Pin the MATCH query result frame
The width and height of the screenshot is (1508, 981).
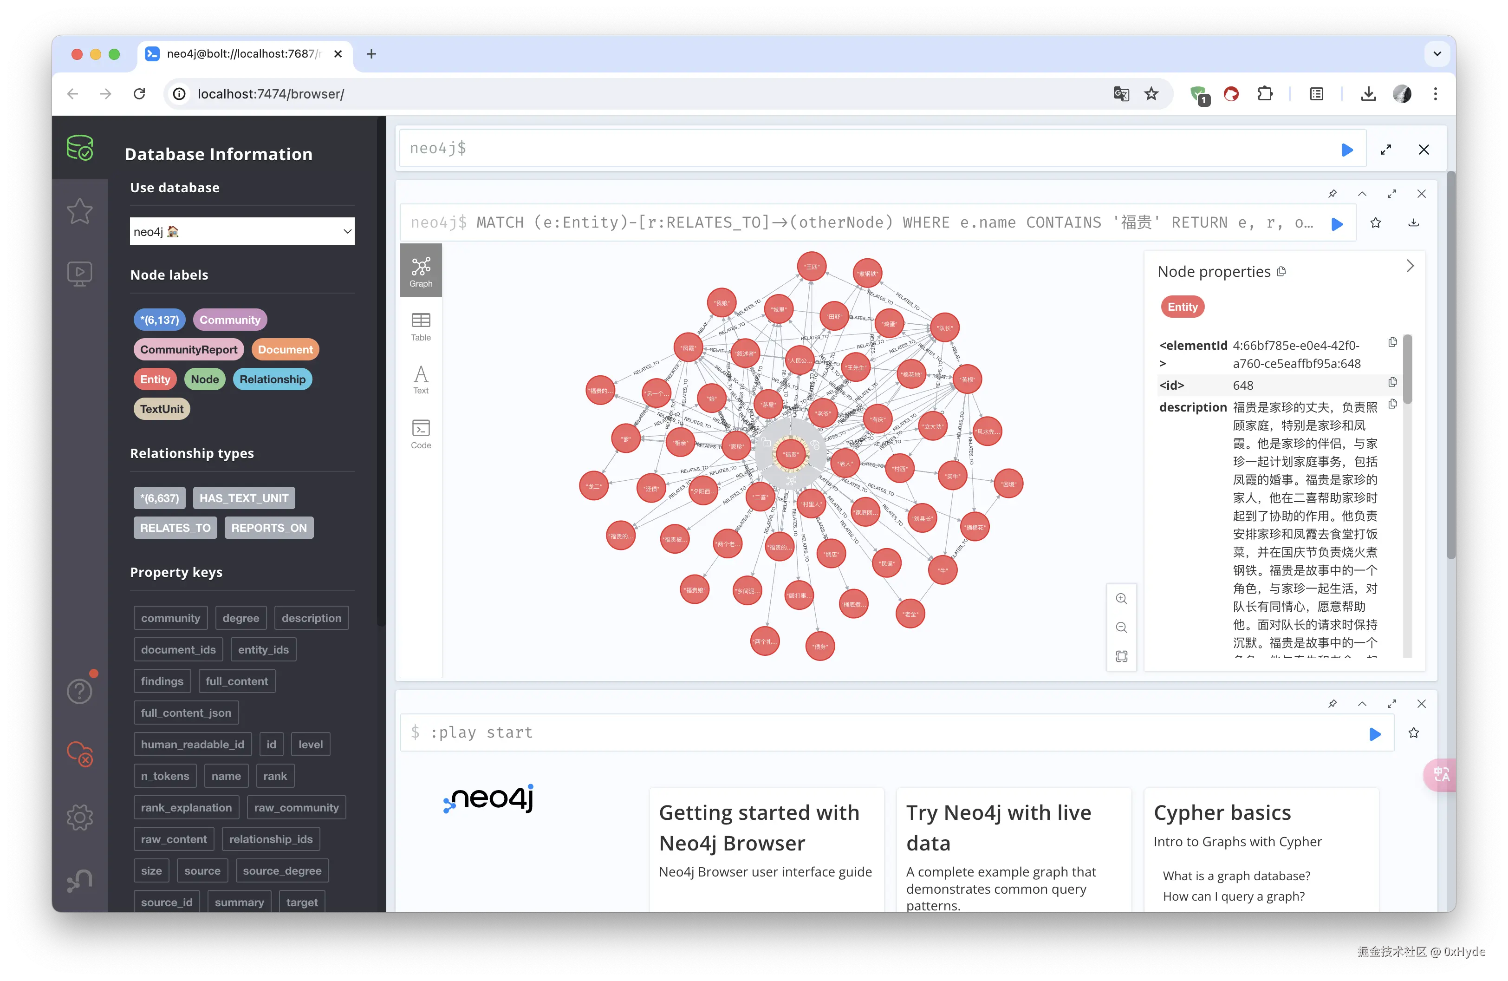coord(1332,194)
